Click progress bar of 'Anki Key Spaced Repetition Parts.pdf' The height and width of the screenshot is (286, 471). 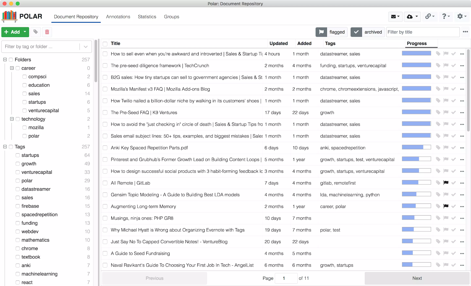tap(416, 147)
